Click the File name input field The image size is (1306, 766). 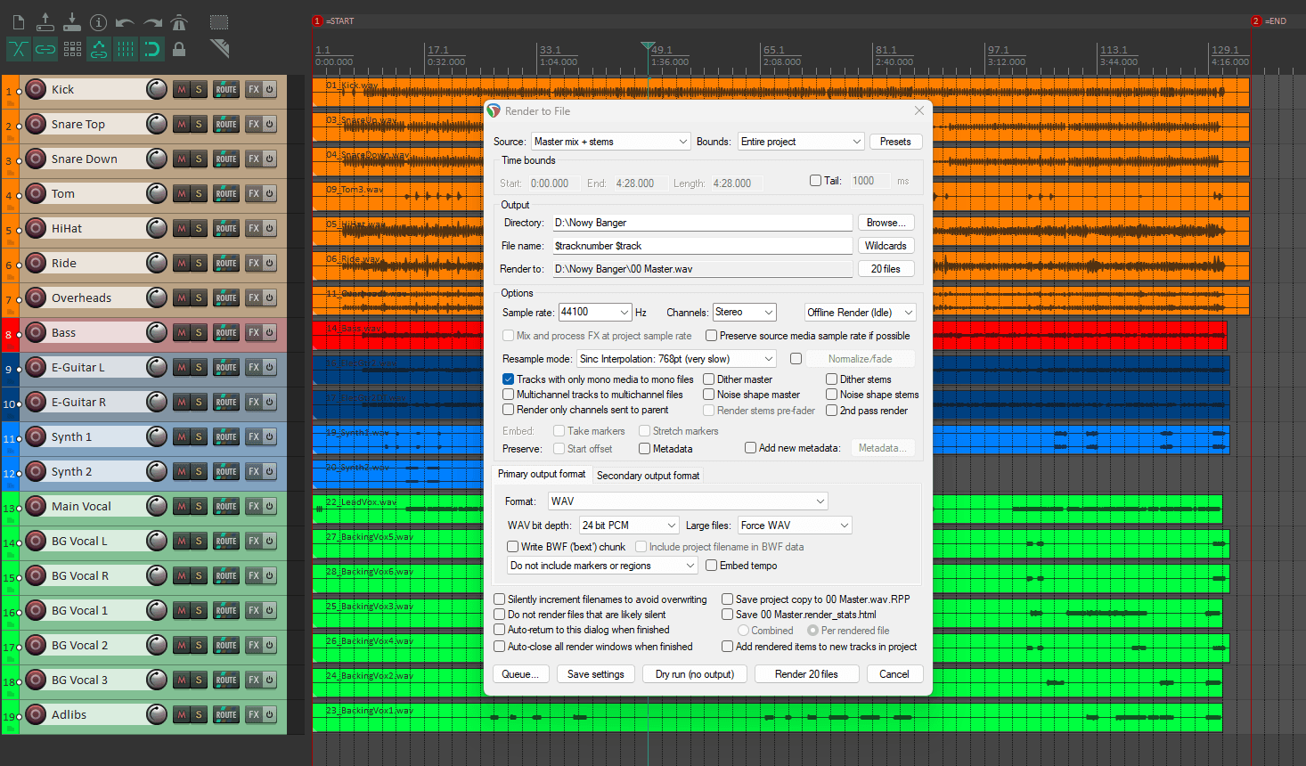tap(702, 246)
